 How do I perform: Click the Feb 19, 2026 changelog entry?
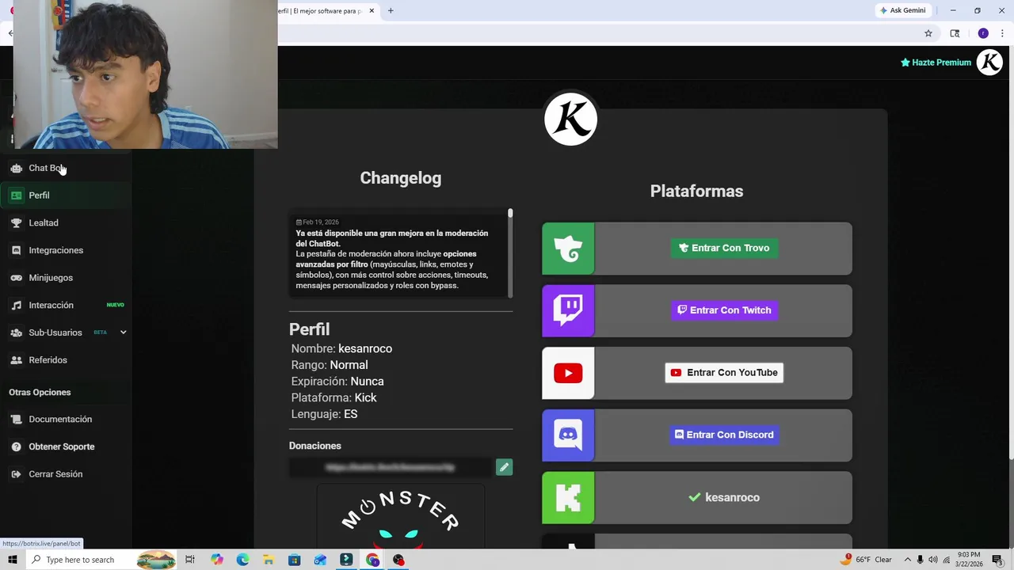coord(398,253)
